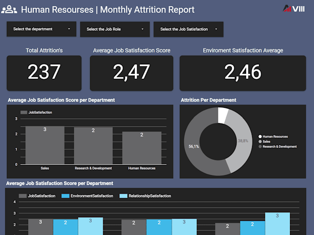The height and width of the screenshot is (235, 314).
Task: Click the white Human Resources donut slice
Action: [222, 116]
